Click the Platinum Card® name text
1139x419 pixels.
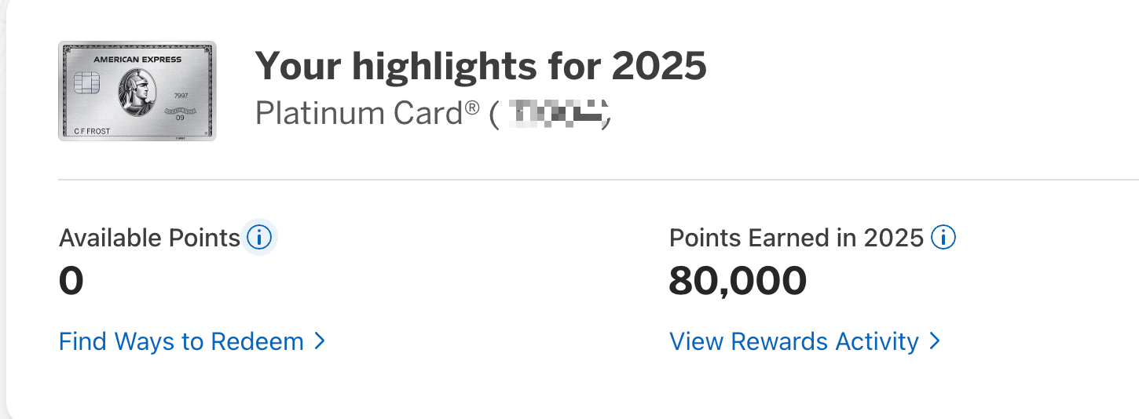[367, 115]
